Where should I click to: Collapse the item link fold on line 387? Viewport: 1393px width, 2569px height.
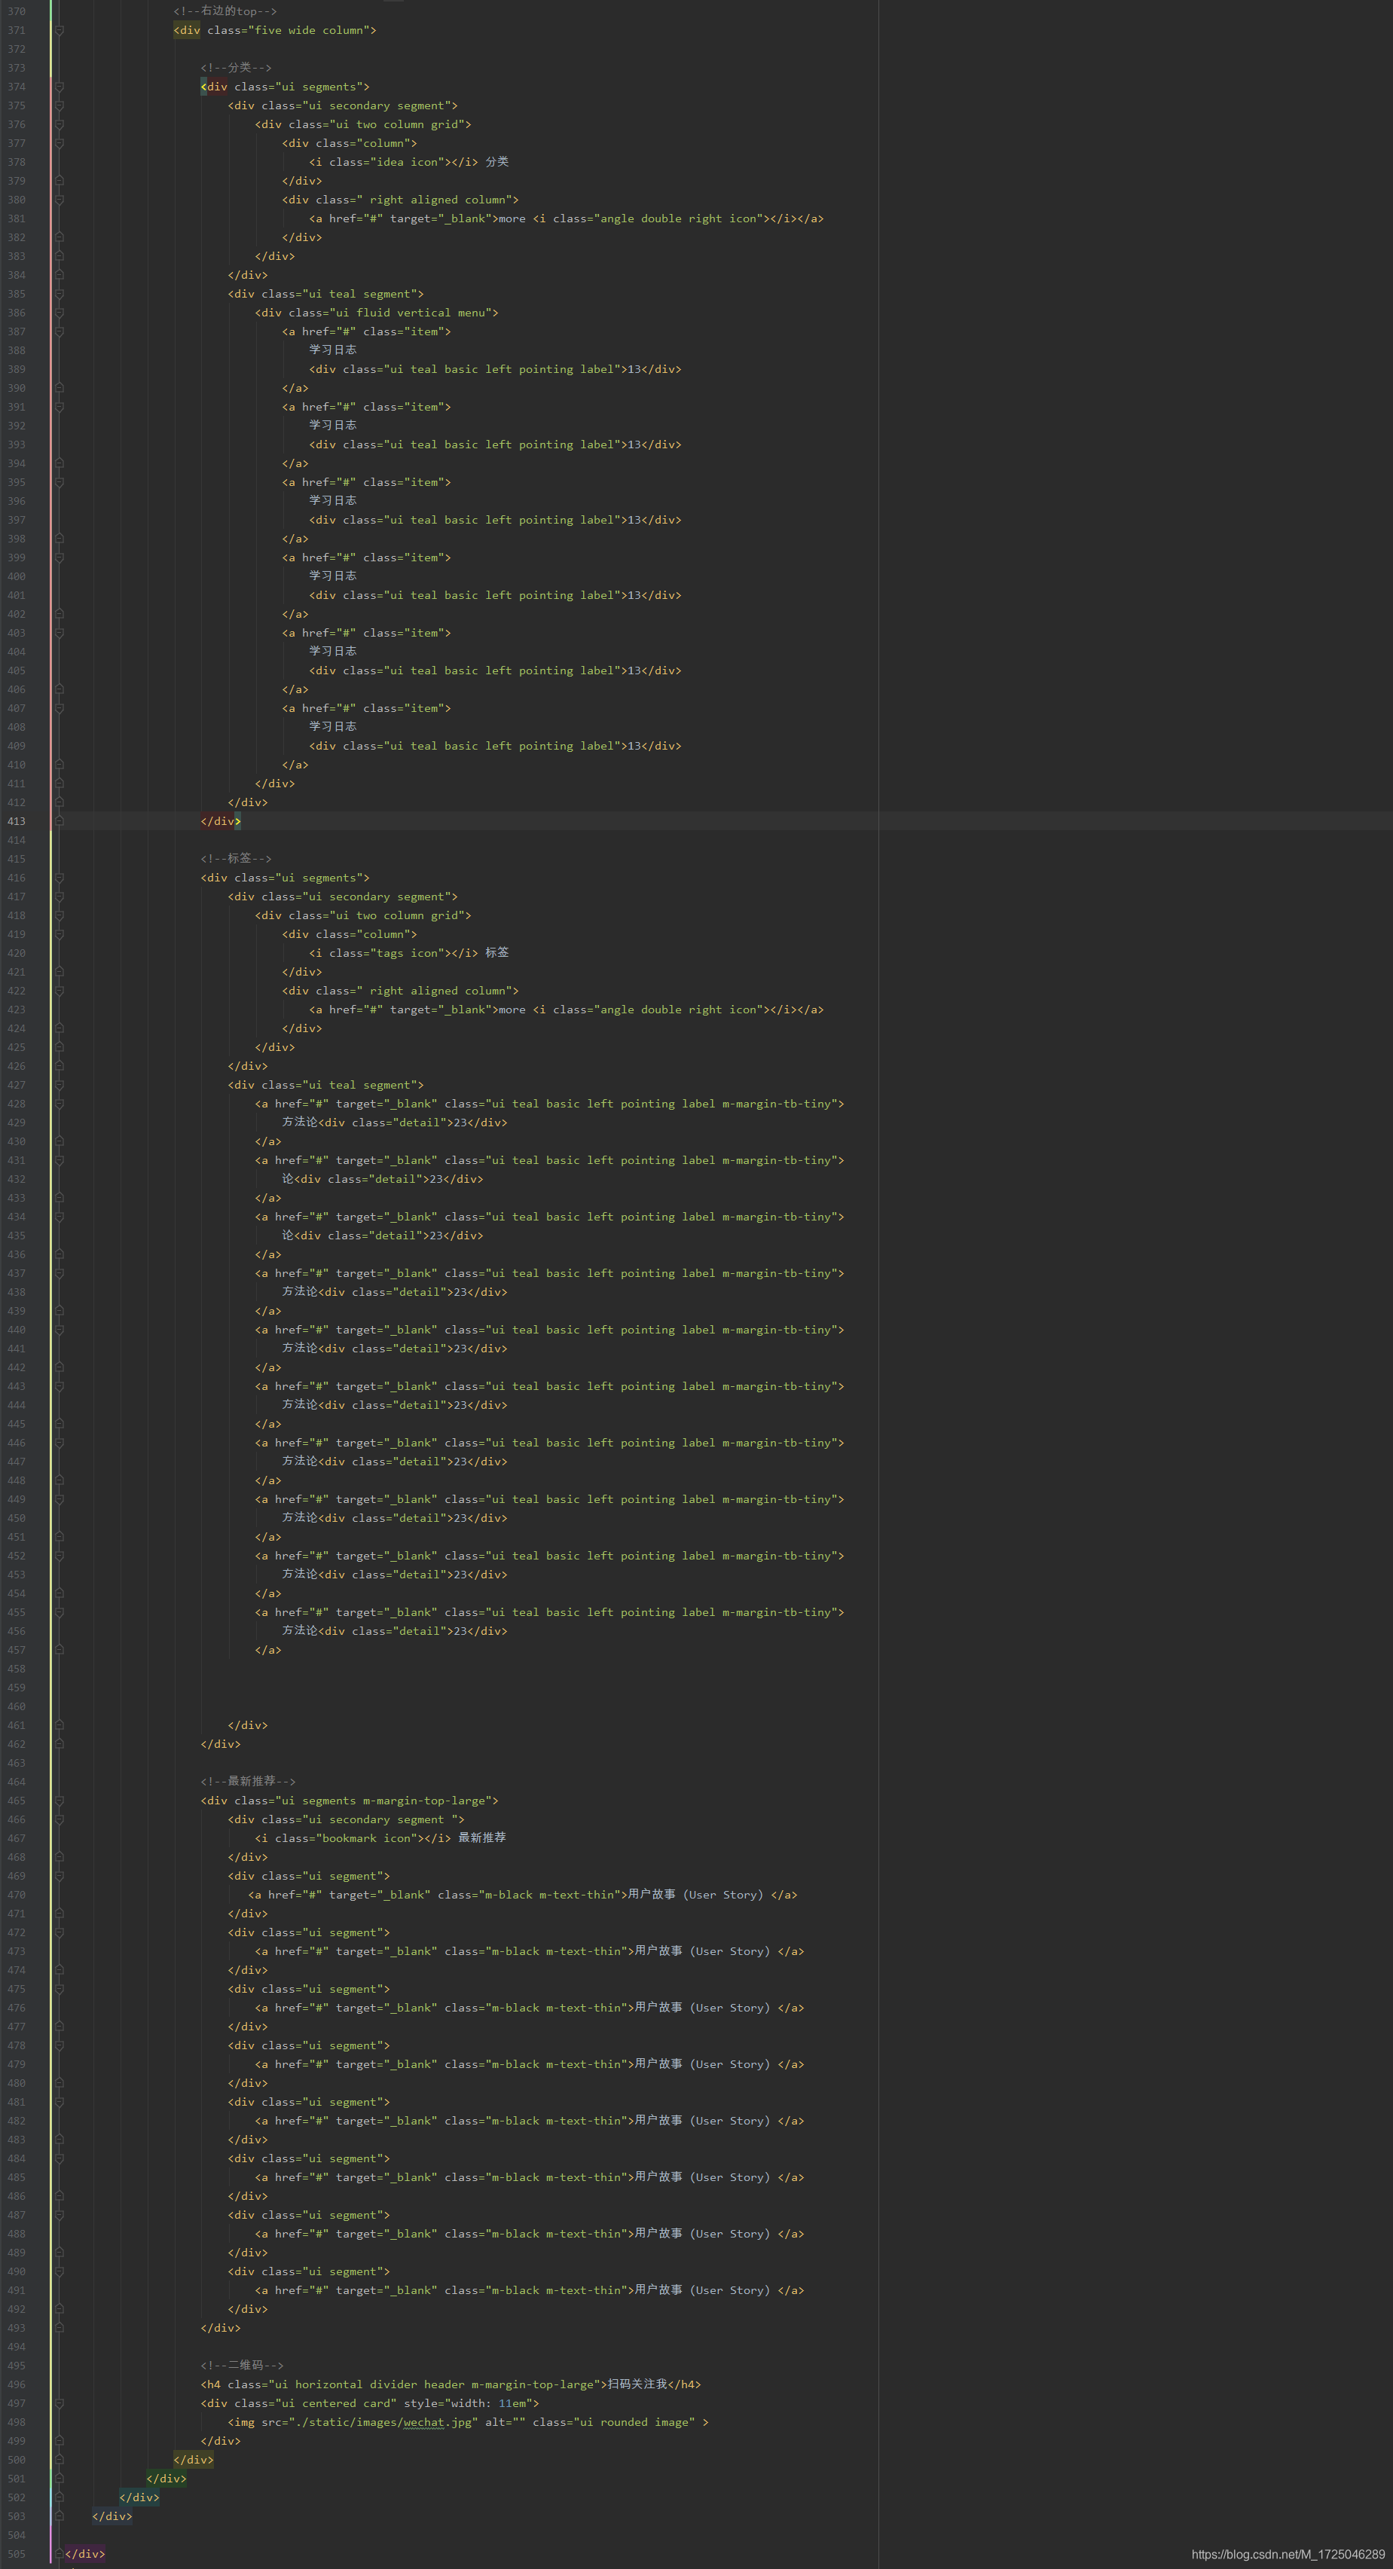click(59, 332)
